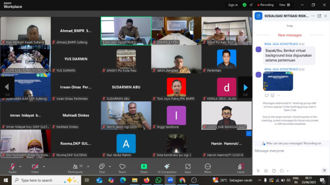The width and height of the screenshot is (330, 185).
Task: Open AI Companion
Action: click(167, 168)
